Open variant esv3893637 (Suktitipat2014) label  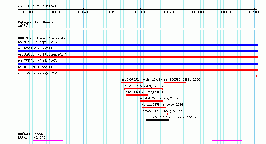[42, 54]
